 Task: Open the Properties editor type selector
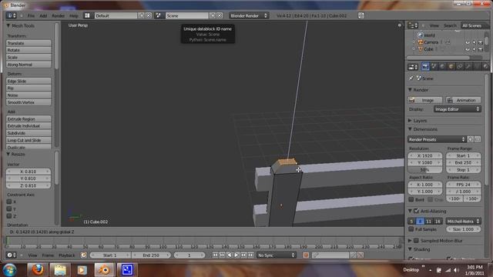[413, 67]
